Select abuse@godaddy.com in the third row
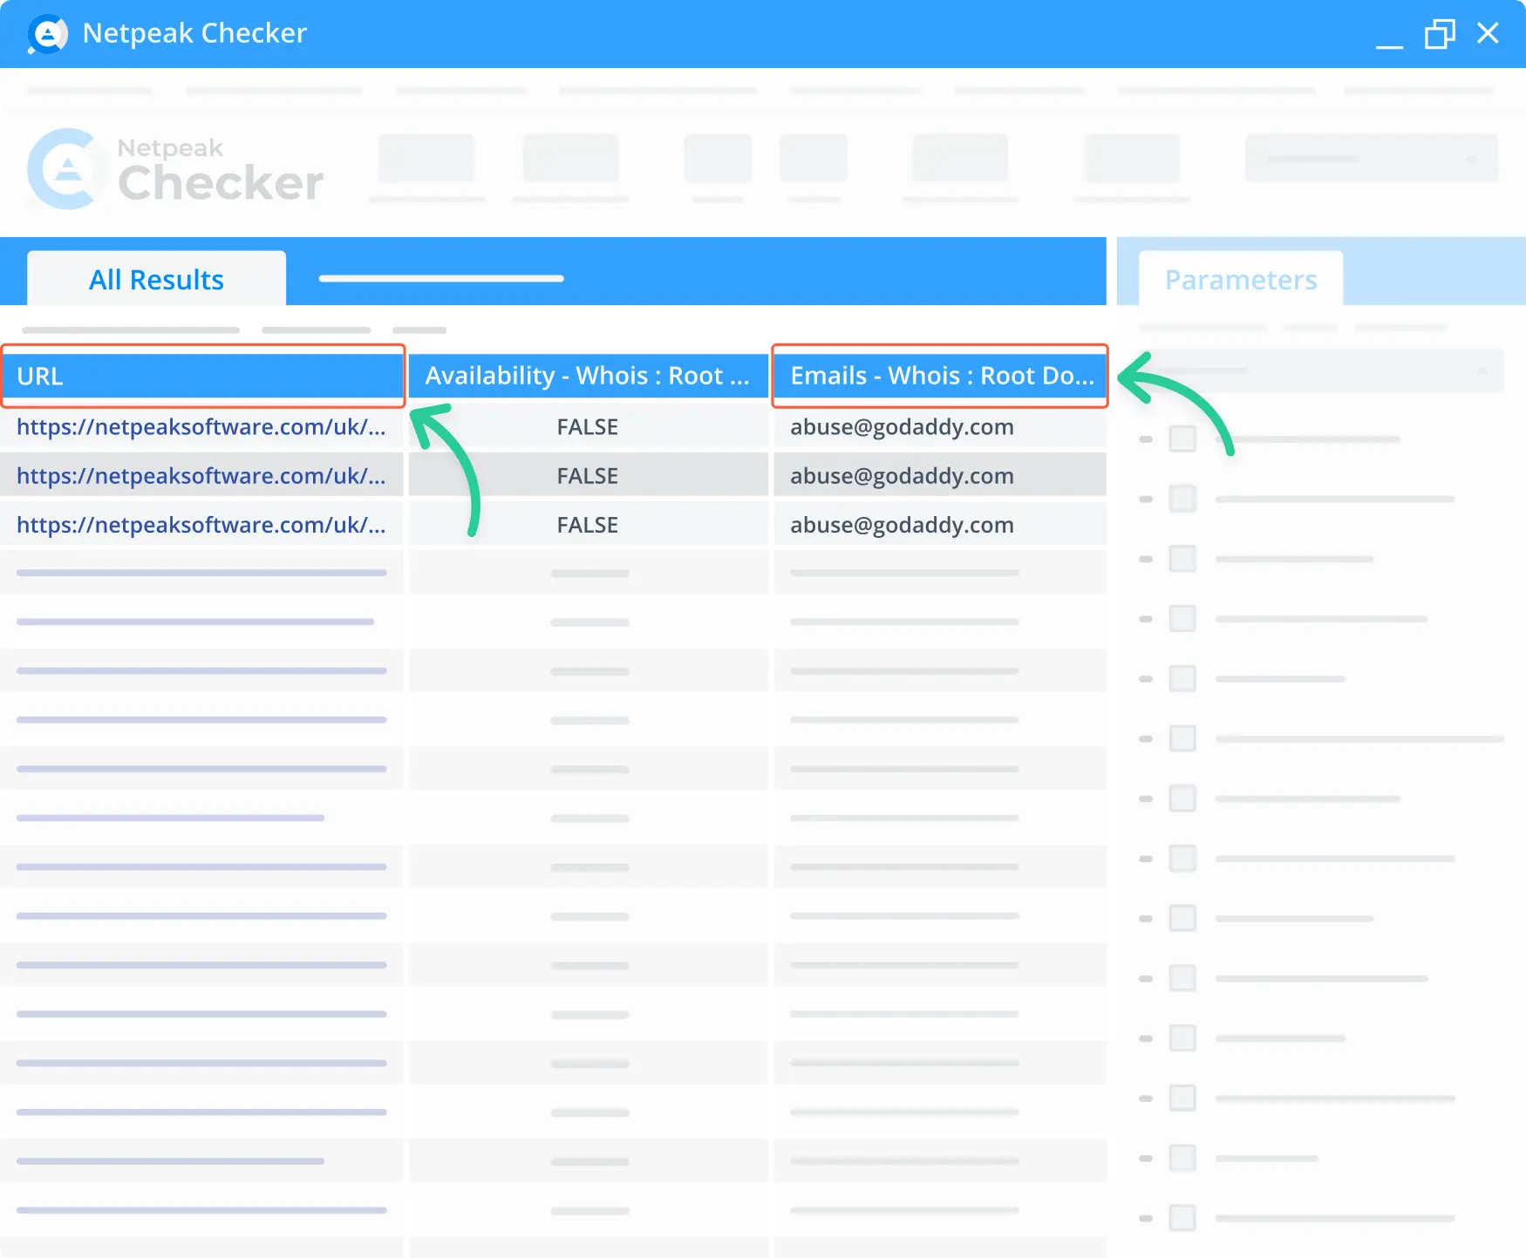Screen dimensions: 1526x1258 [903, 525]
